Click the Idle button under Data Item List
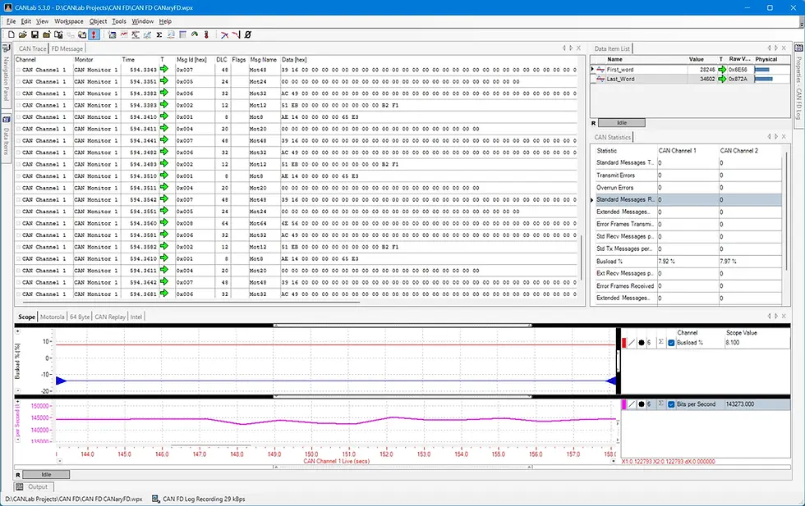Viewport: 805px width, 506px height. click(x=622, y=123)
